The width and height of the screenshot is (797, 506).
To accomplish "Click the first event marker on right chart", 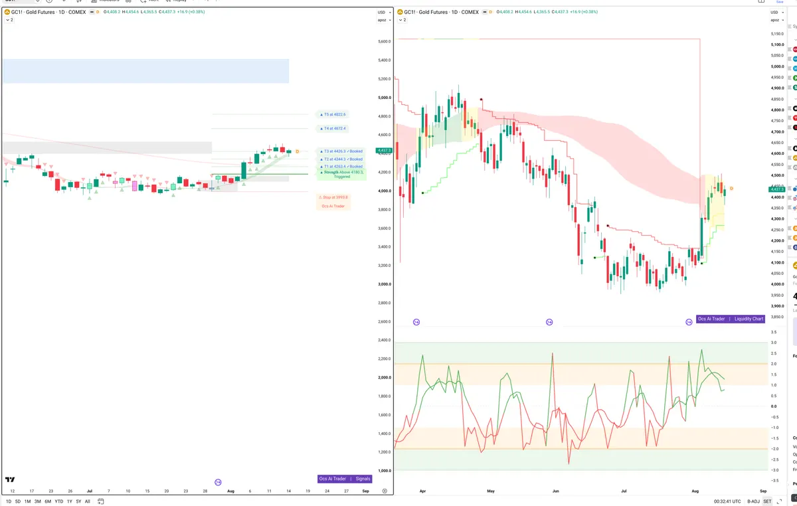I will [416, 322].
